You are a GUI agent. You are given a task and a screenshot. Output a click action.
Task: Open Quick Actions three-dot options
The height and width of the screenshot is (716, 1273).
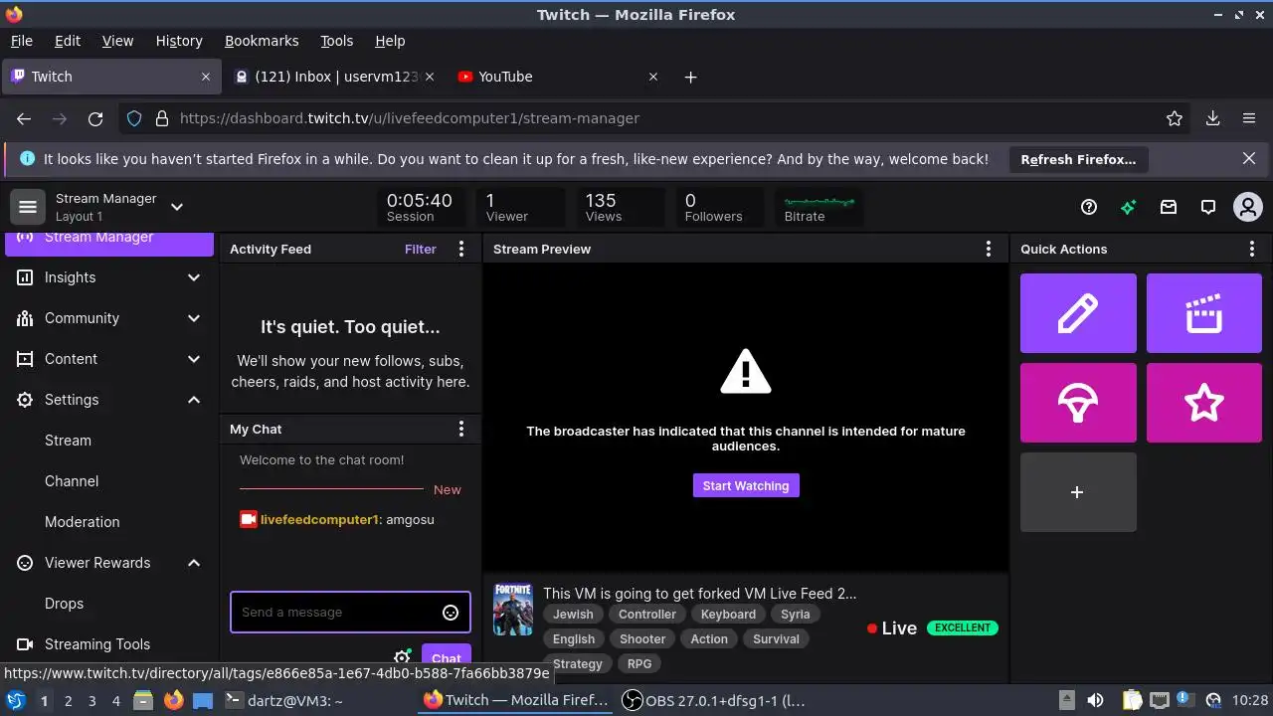(x=1252, y=249)
